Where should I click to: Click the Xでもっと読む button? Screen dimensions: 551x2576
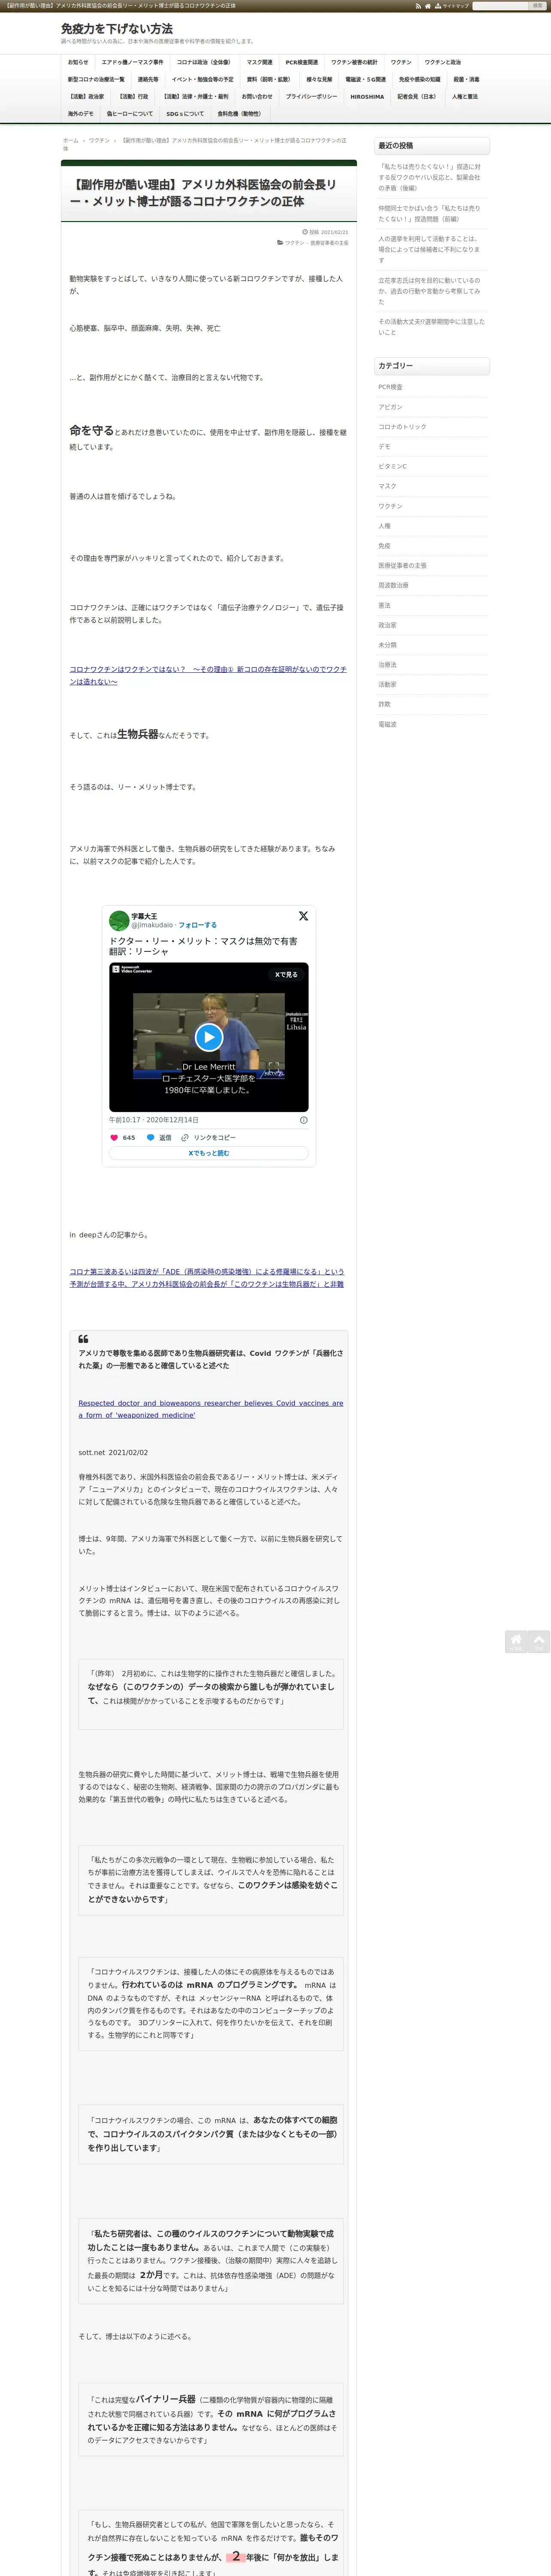209,1153
